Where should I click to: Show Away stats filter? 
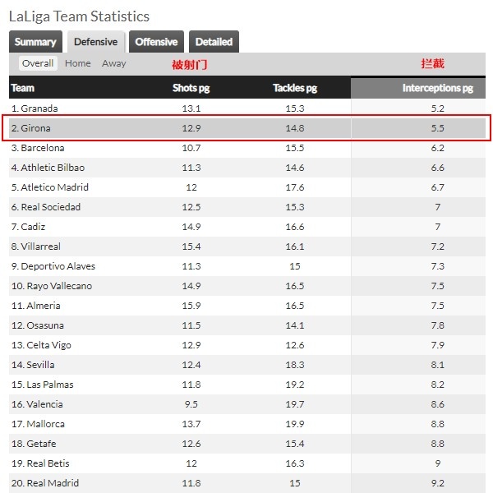pos(114,63)
